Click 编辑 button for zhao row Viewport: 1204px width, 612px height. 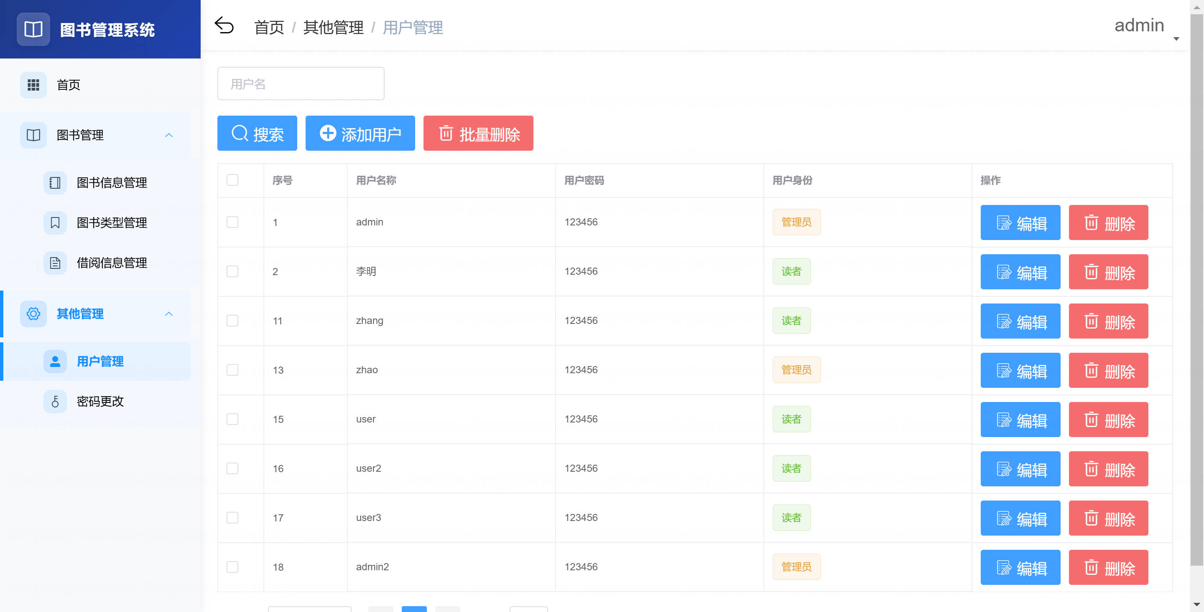pyautogui.click(x=1020, y=371)
